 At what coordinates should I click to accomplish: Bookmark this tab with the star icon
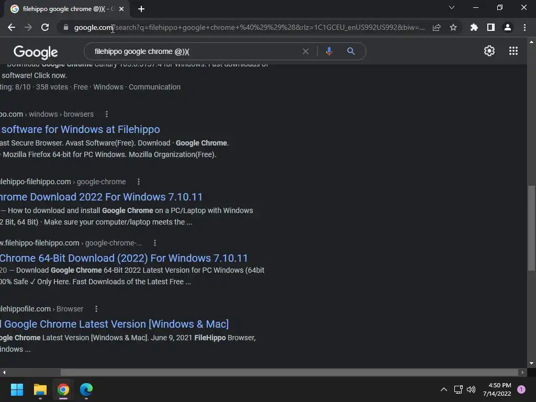453,27
